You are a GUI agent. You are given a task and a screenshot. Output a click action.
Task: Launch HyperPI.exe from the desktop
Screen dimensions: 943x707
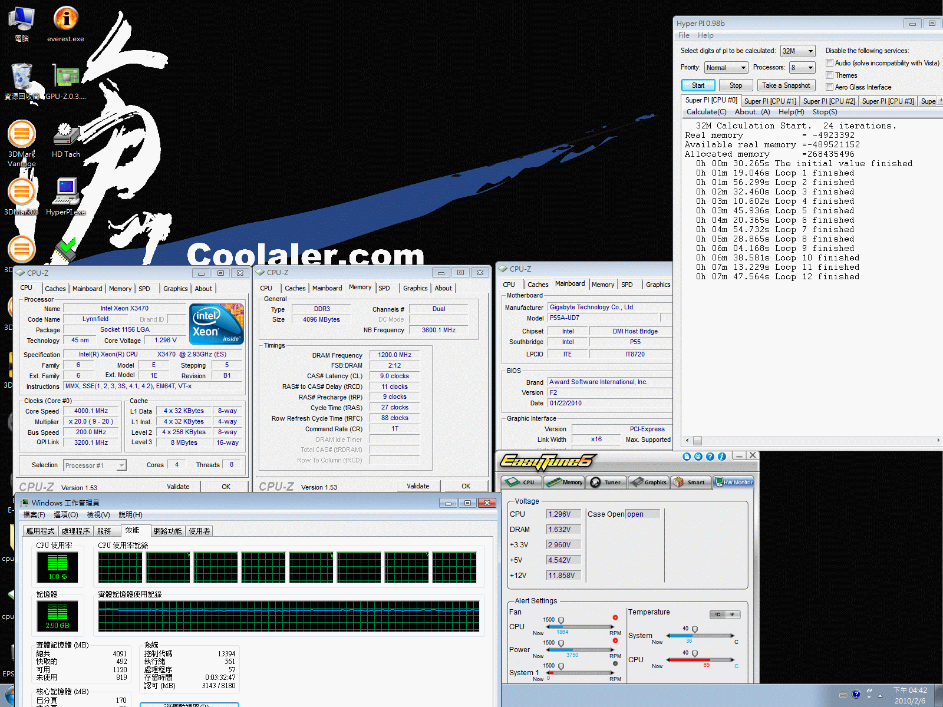(65, 197)
